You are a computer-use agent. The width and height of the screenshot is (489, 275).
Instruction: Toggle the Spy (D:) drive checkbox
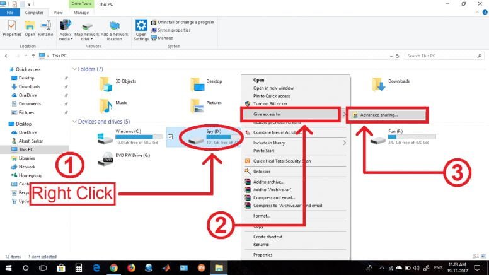pyautogui.click(x=170, y=137)
